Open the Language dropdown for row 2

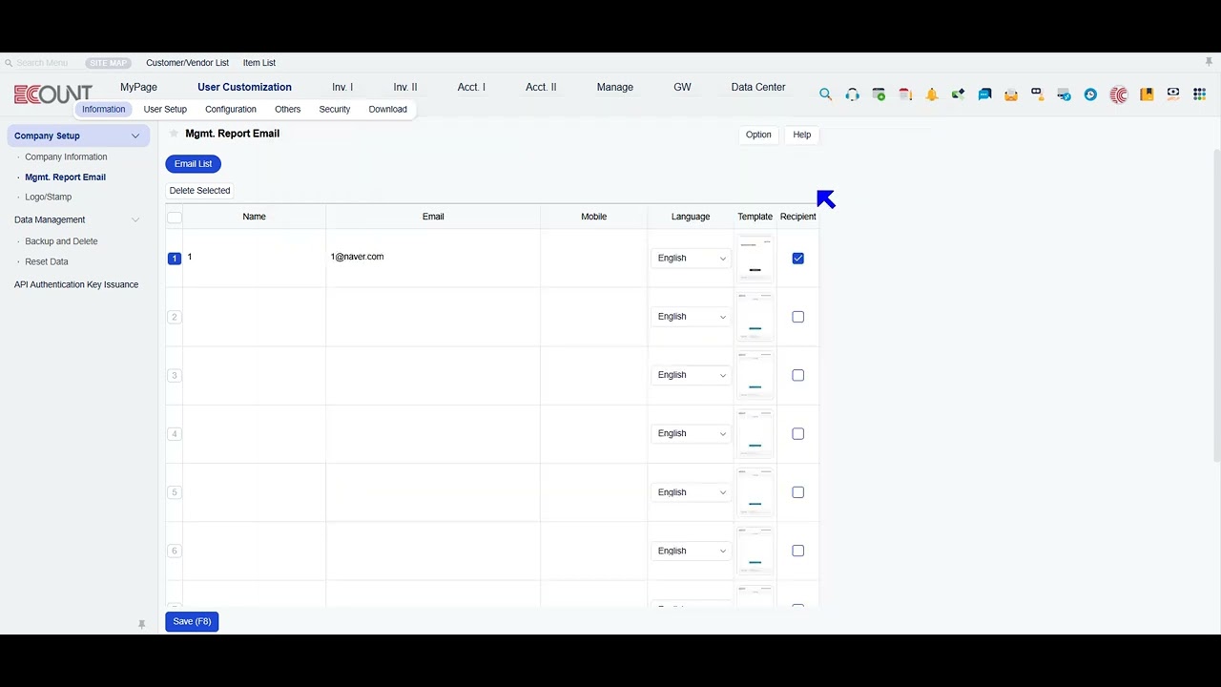pos(691,317)
